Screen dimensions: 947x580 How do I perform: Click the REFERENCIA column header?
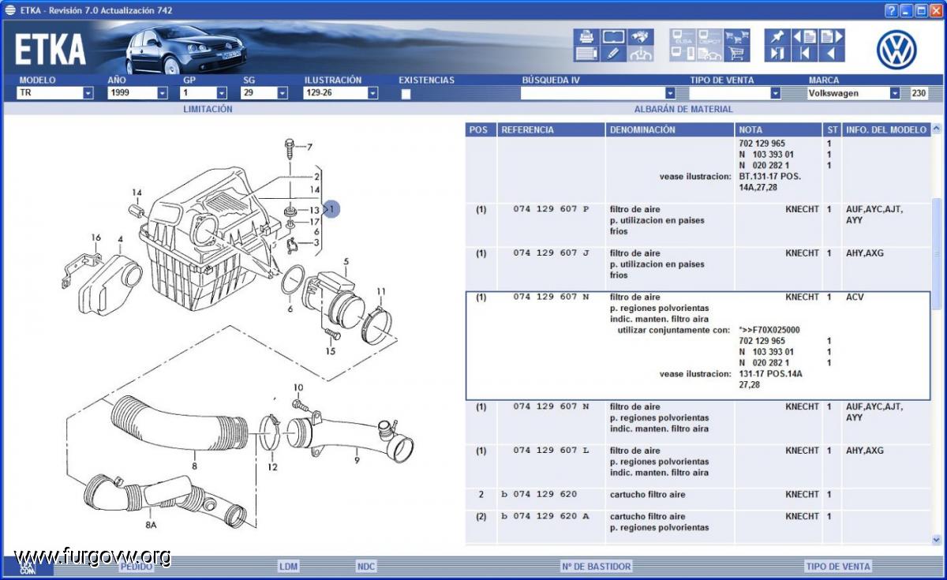tap(551, 129)
